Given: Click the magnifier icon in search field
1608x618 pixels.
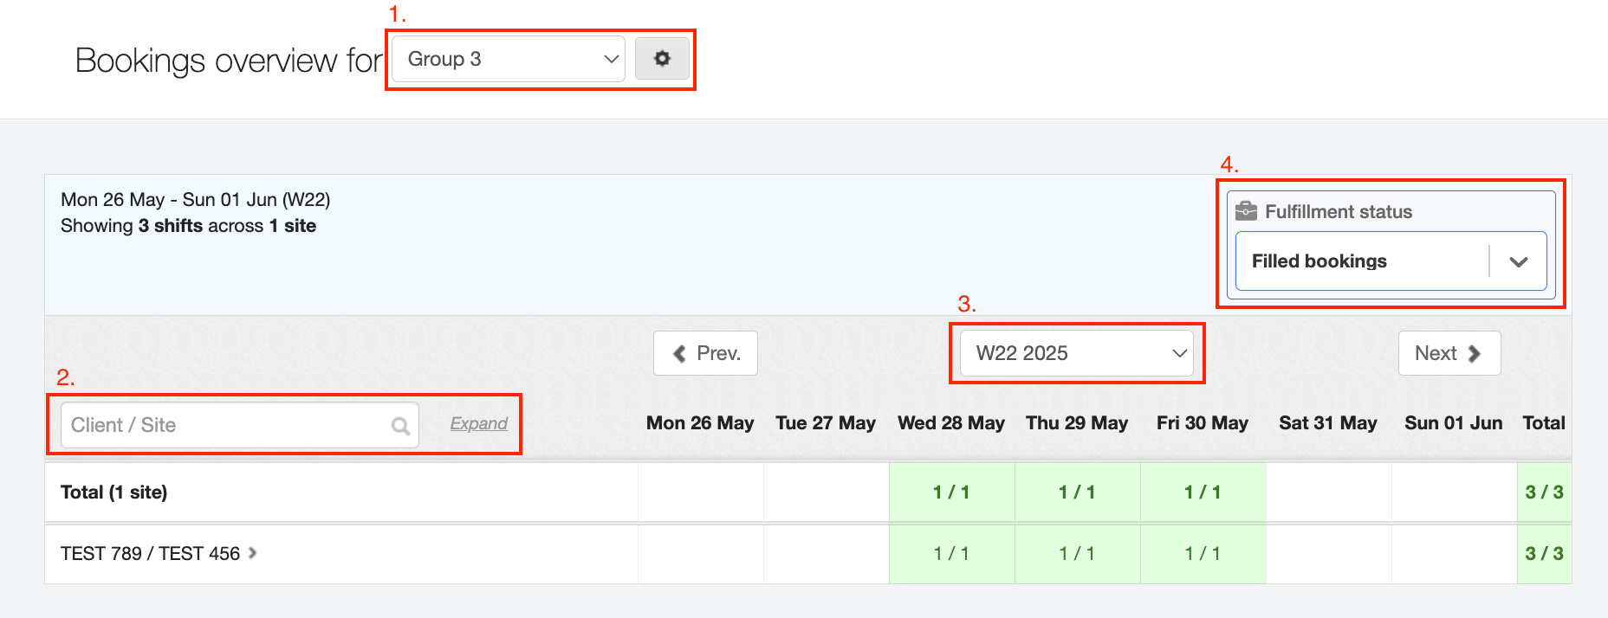Looking at the screenshot, I should point(400,426).
